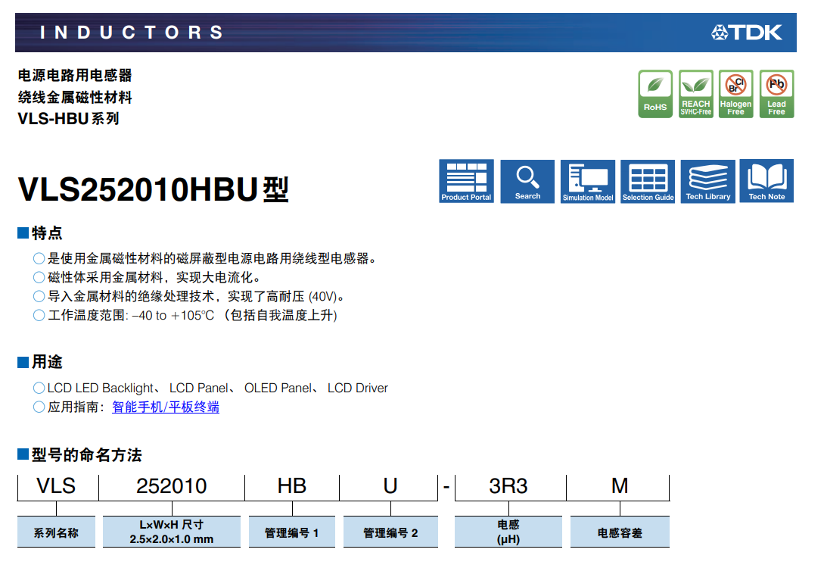Click the Halogen Free badge
The height and width of the screenshot is (568, 827).
[735, 94]
